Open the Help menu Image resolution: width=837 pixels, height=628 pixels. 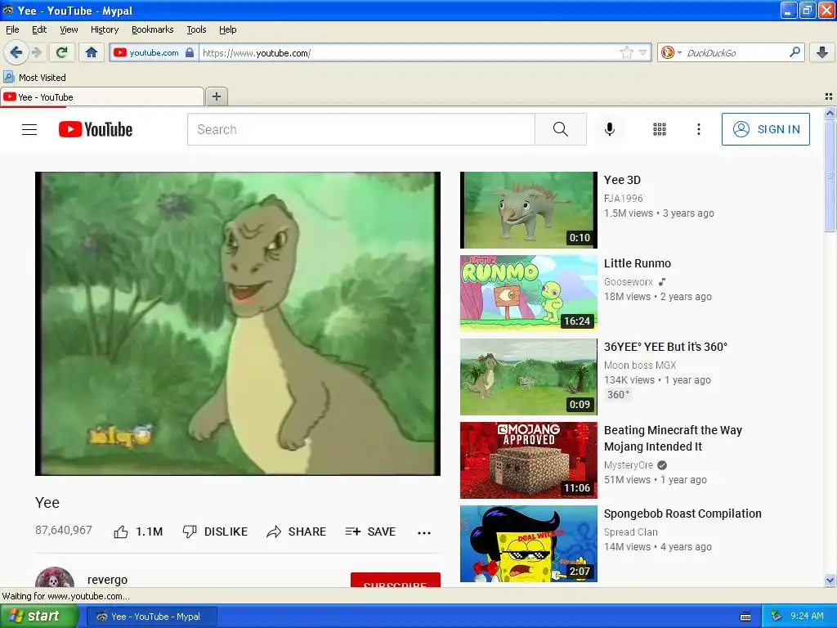pyautogui.click(x=228, y=29)
